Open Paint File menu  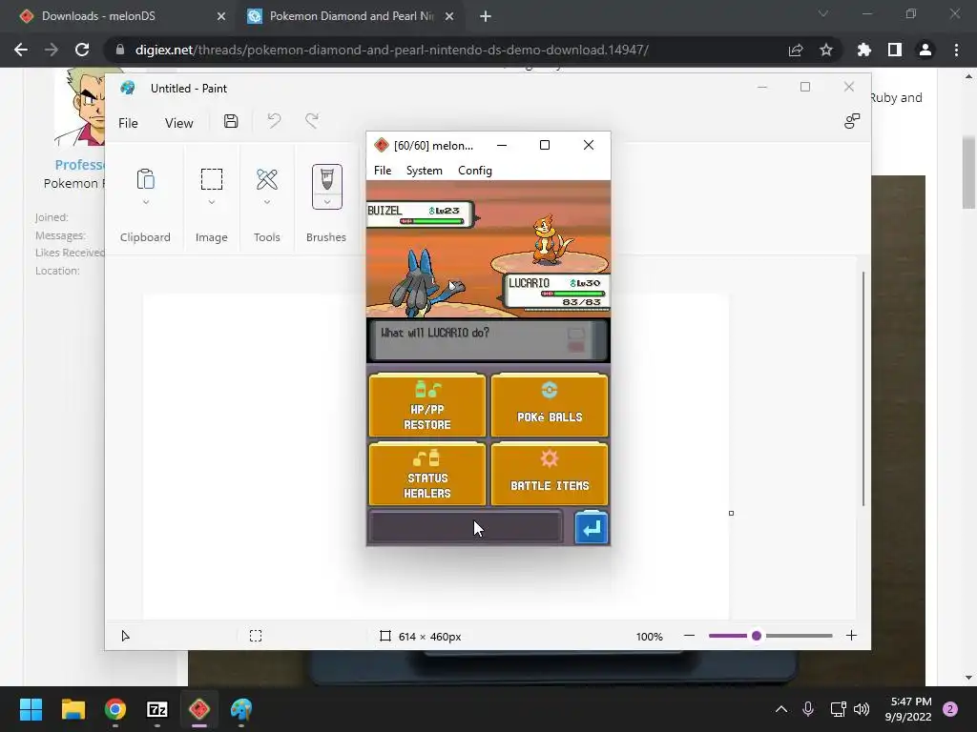pos(129,123)
